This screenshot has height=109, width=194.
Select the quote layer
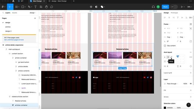tap(23, 88)
